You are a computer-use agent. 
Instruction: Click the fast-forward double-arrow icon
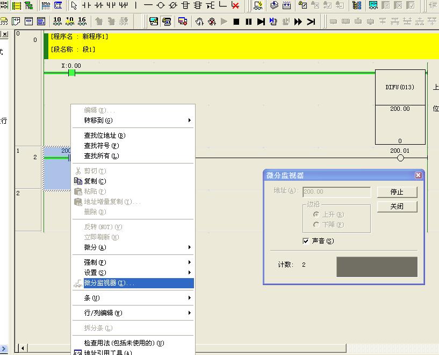coord(298,22)
